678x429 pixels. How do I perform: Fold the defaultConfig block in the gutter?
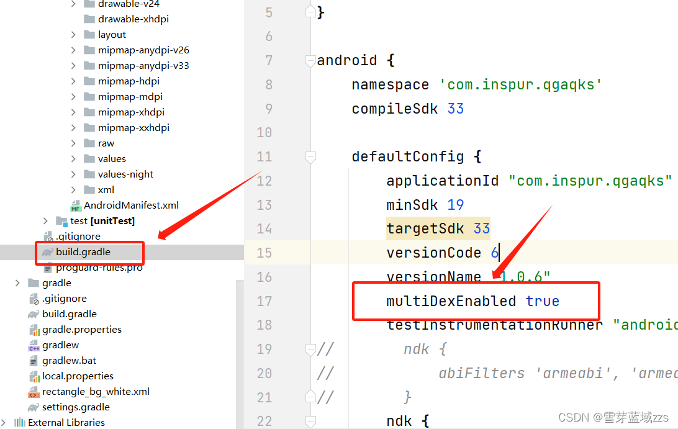[x=310, y=157]
